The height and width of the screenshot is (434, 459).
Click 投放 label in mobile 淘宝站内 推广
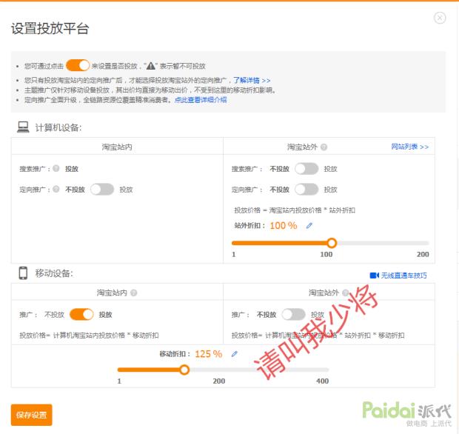pos(105,315)
